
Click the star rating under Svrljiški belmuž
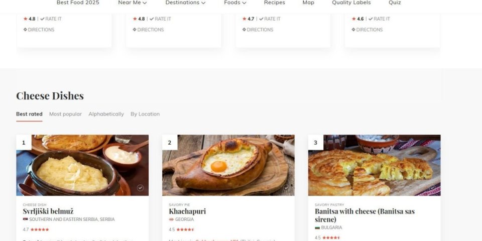click(40, 229)
